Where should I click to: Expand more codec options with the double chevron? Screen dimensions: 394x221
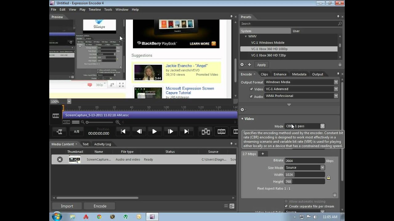289,104
